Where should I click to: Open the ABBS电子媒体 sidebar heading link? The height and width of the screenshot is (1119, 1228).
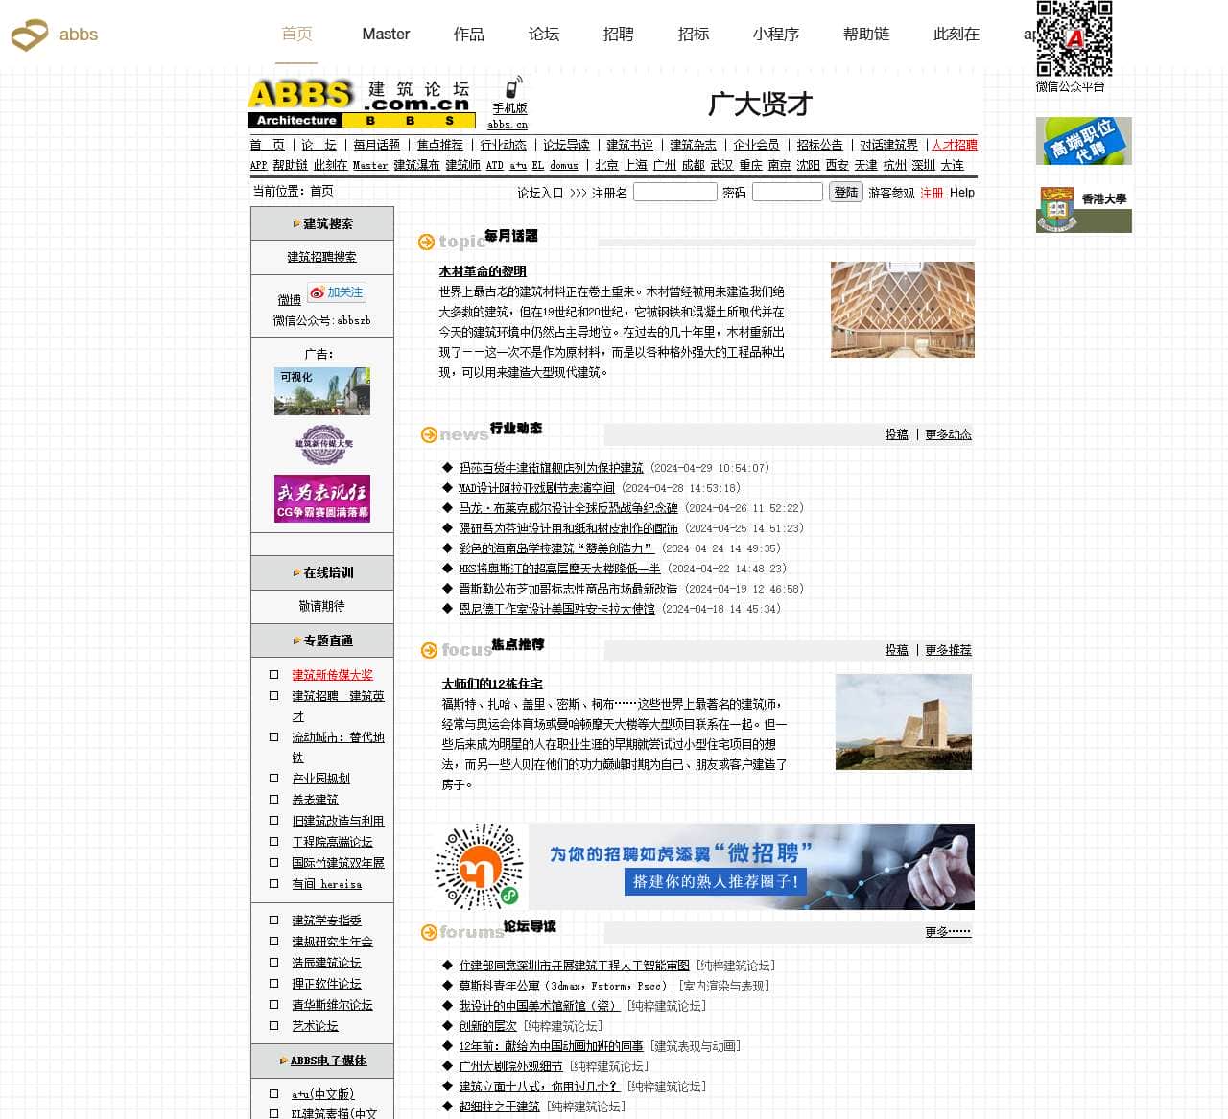329,1061
